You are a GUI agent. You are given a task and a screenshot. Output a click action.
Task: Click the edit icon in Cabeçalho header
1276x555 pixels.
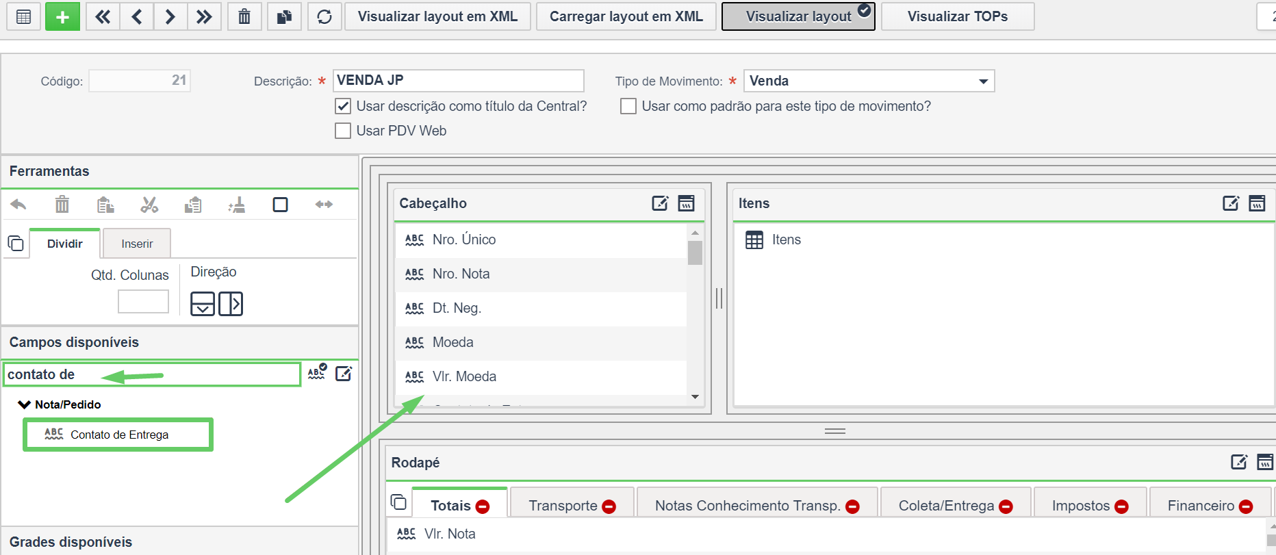point(660,203)
